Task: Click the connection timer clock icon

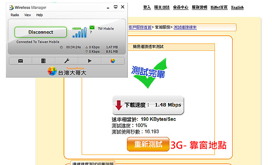Action: point(61,47)
